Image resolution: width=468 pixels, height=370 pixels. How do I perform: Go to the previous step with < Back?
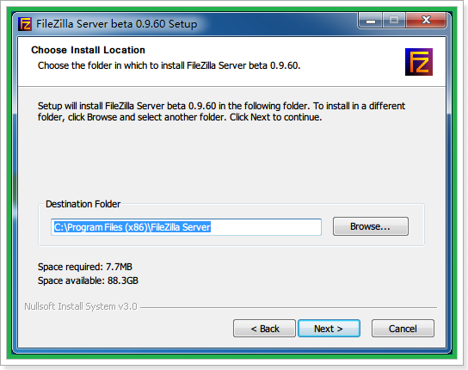coord(264,329)
